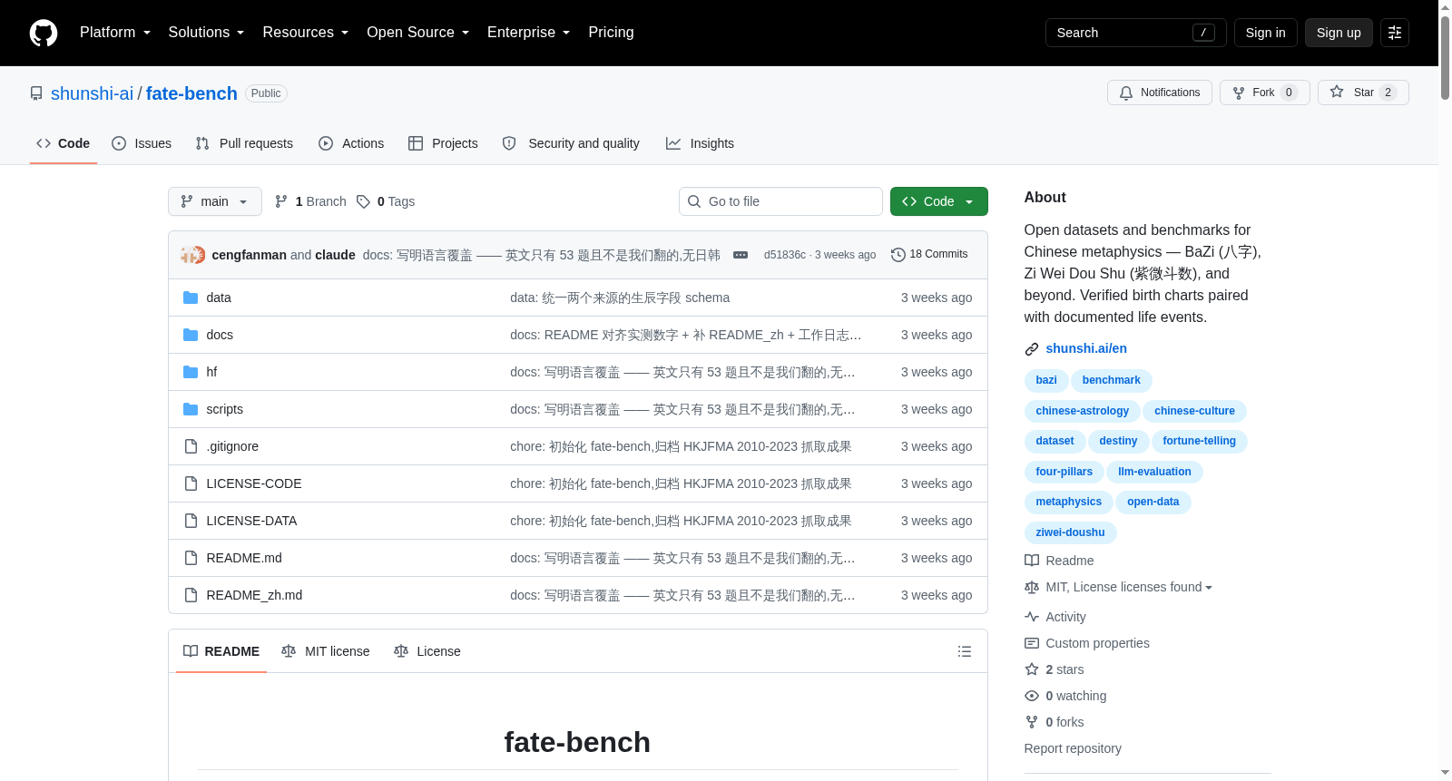The image size is (1452, 781).
Task: Switch to the Pull requests tab
Action: coord(244,143)
